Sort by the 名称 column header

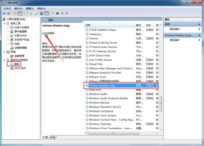point(110,25)
